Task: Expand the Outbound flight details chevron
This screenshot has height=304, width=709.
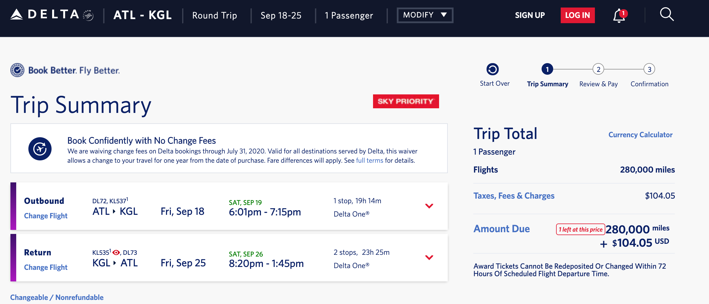Action: (429, 206)
